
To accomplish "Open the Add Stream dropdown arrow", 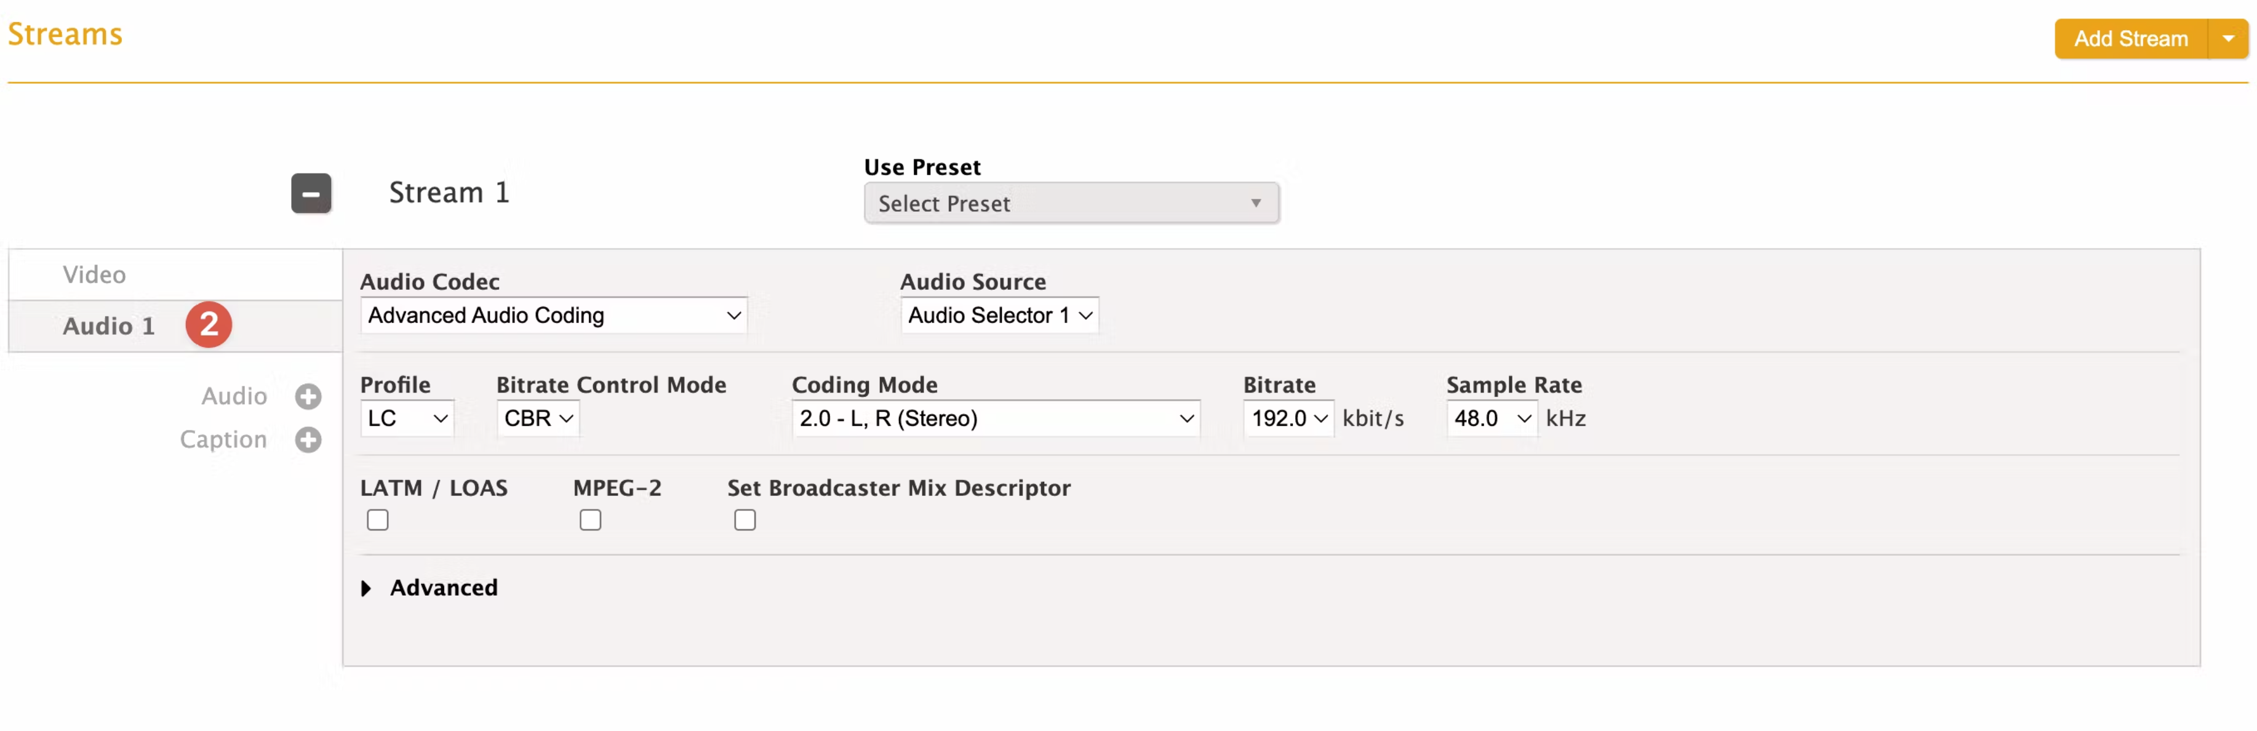I will (2227, 39).
